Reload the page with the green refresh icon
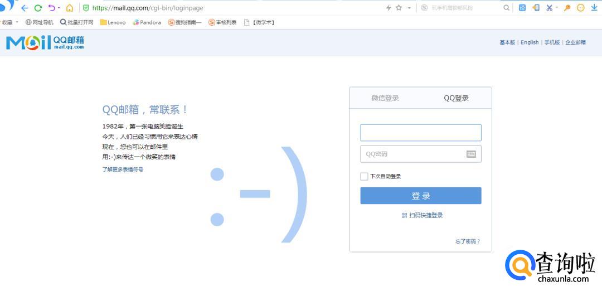Image resolution: width=602 pixels, height=296 pixels. click(x=38, y=8)
